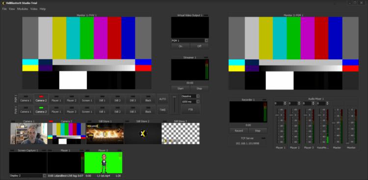368x180 pixels.
Task: Start the Streamer 1 stream
Action: pyautogui.click(x=180, y=89)
